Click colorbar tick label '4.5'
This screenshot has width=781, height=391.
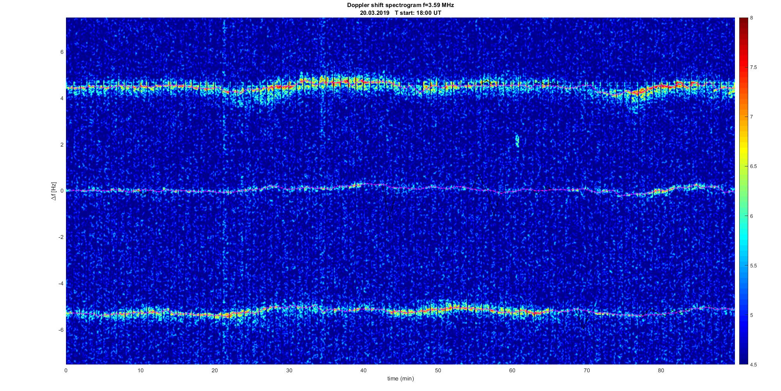[x=753, y=364]
